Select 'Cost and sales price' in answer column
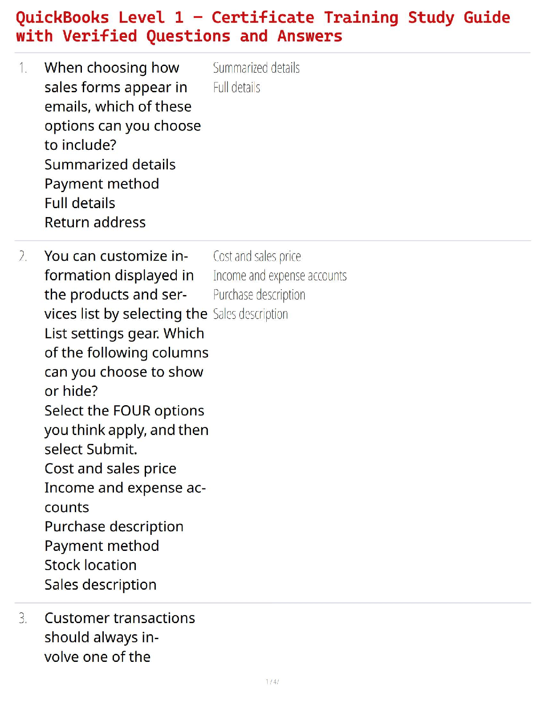The image size is (545, 706). click(x=257, y=256)
